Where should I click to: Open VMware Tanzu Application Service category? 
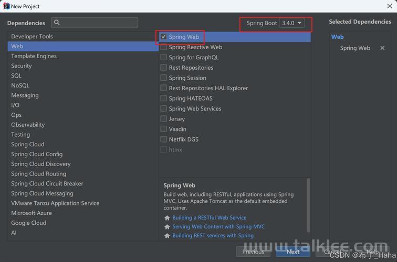(83, 203)
